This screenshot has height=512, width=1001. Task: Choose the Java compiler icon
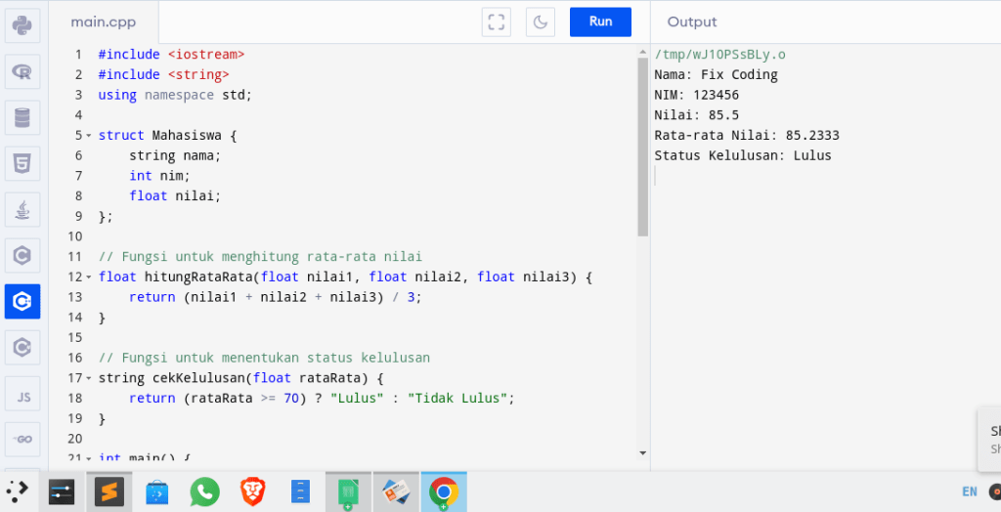coord(22,210)
